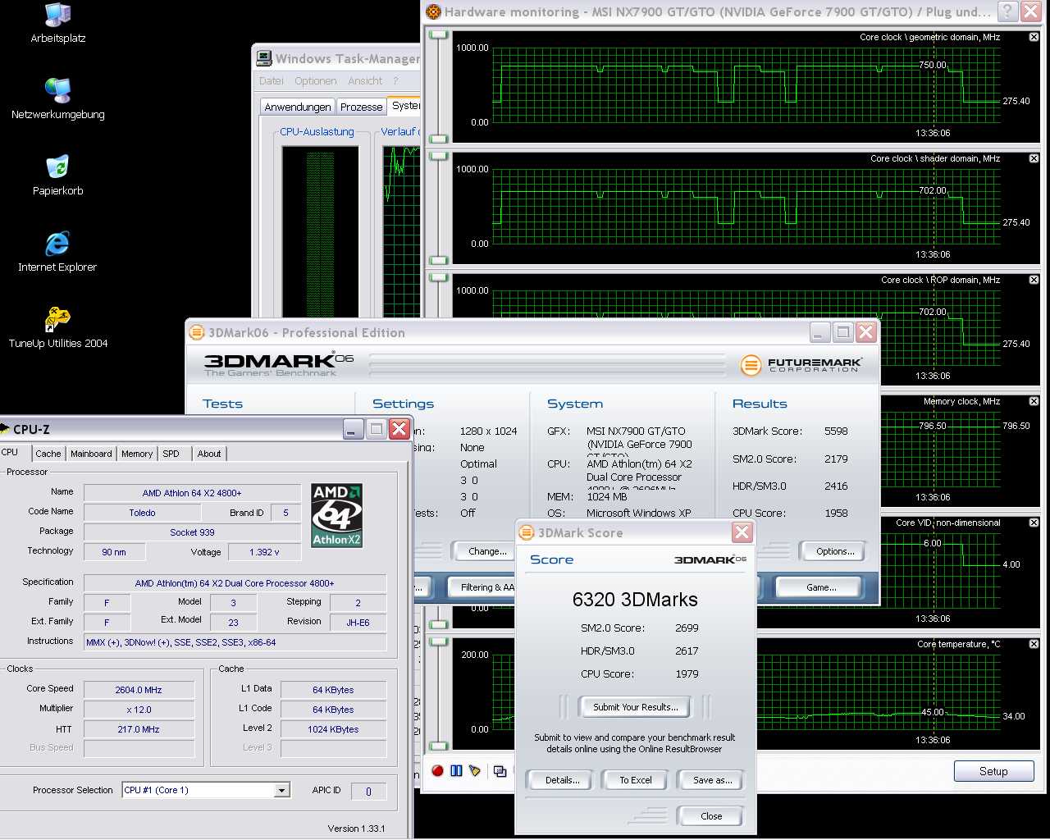Click the Options button under Results

(x=835, y=551)
